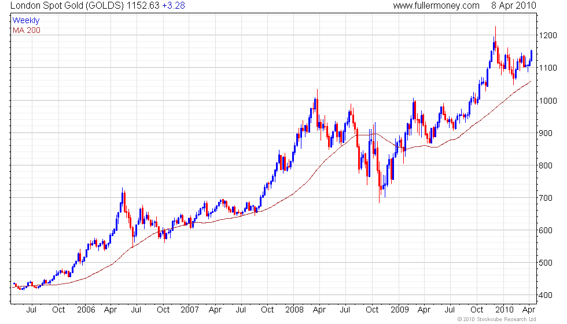The height and width of the screenshot is (324, 567).
Task: Click the +3.28 price change value
Action: (x=174, y=6)
